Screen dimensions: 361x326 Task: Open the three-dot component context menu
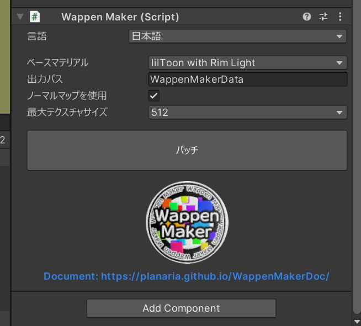[340, 17]
